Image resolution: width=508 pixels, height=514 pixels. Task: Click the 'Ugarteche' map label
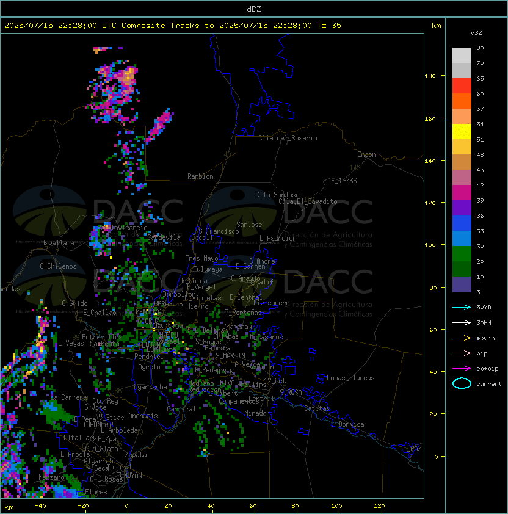click(151, 387)
